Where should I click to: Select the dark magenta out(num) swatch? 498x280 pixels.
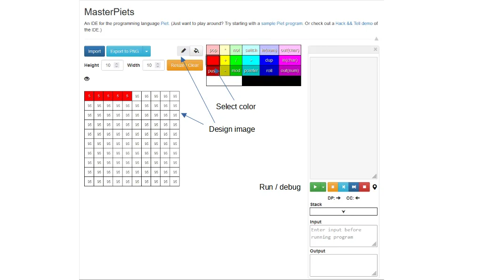point(289,71)
